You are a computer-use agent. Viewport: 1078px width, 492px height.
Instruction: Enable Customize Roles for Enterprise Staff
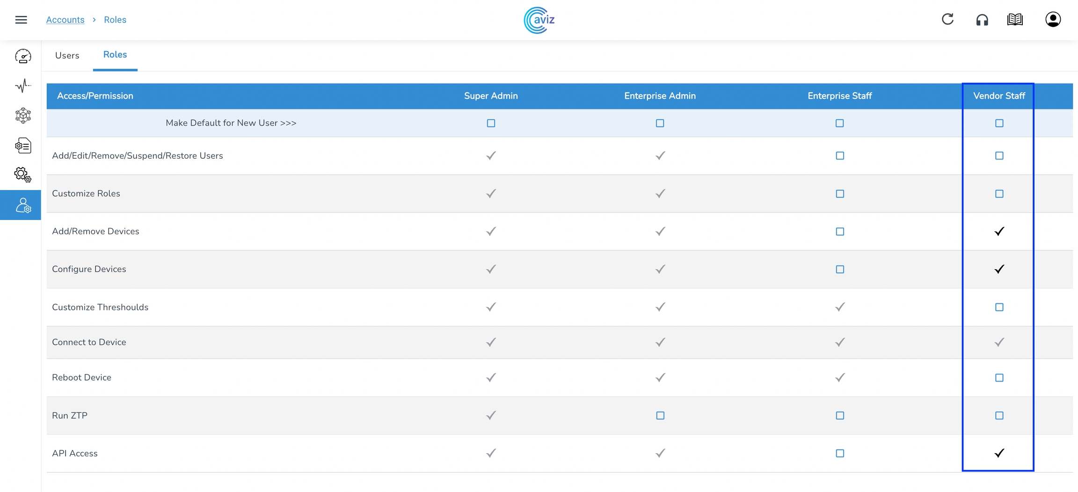coord(840,194)
